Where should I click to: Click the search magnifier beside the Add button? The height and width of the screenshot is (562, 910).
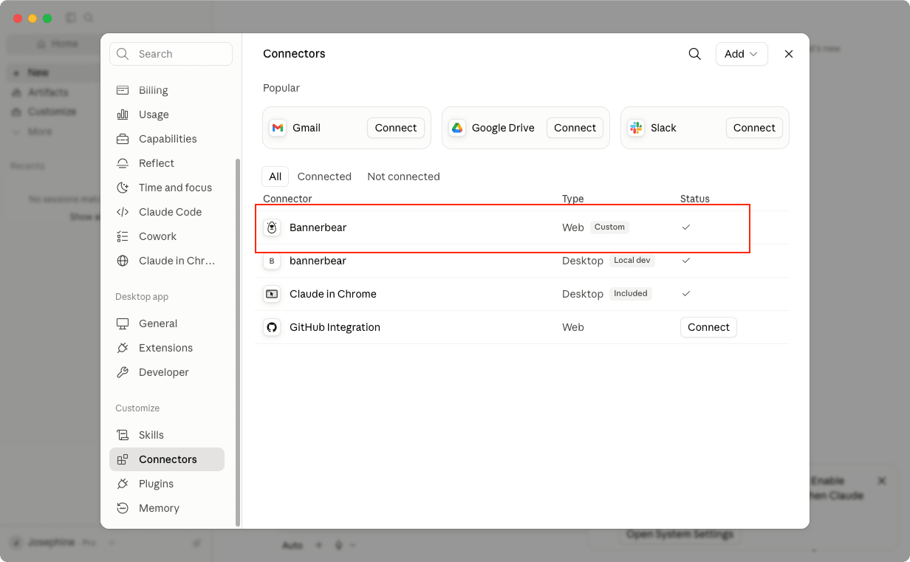tap(694, 54)
